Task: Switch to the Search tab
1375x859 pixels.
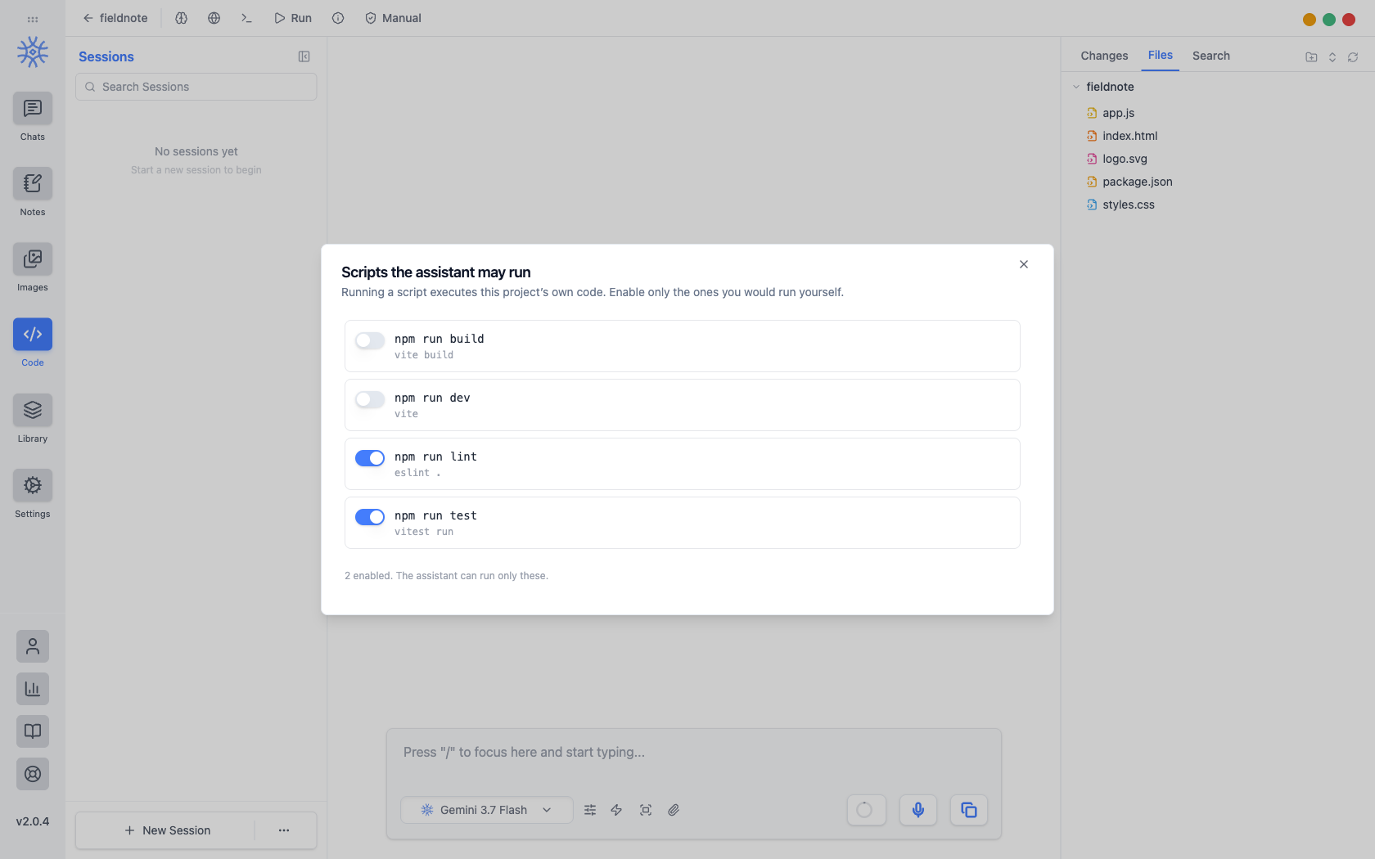Action: click(1211, 56)
